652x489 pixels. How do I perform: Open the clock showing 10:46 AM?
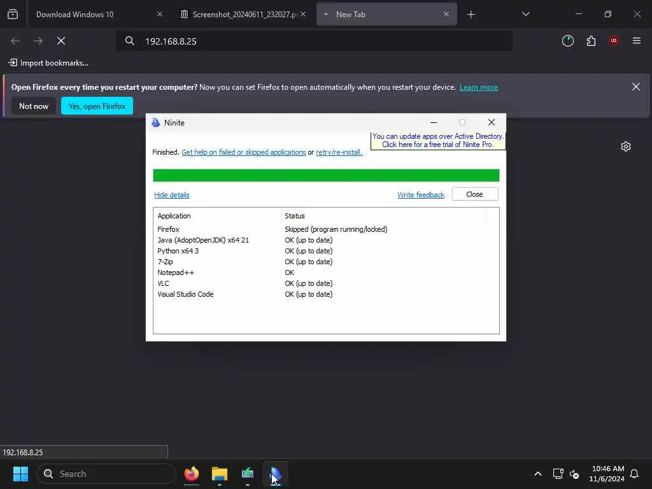(x=607, y=474)
